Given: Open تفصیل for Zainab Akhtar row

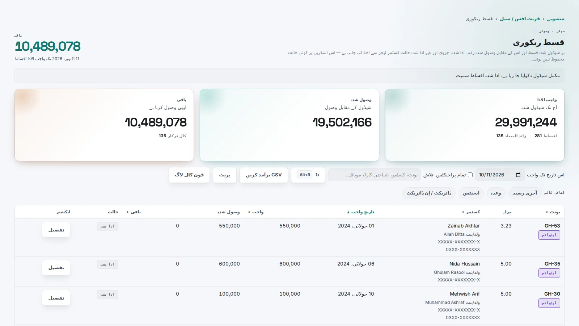Looking at the screenshot, I should [x=56, y=230].
